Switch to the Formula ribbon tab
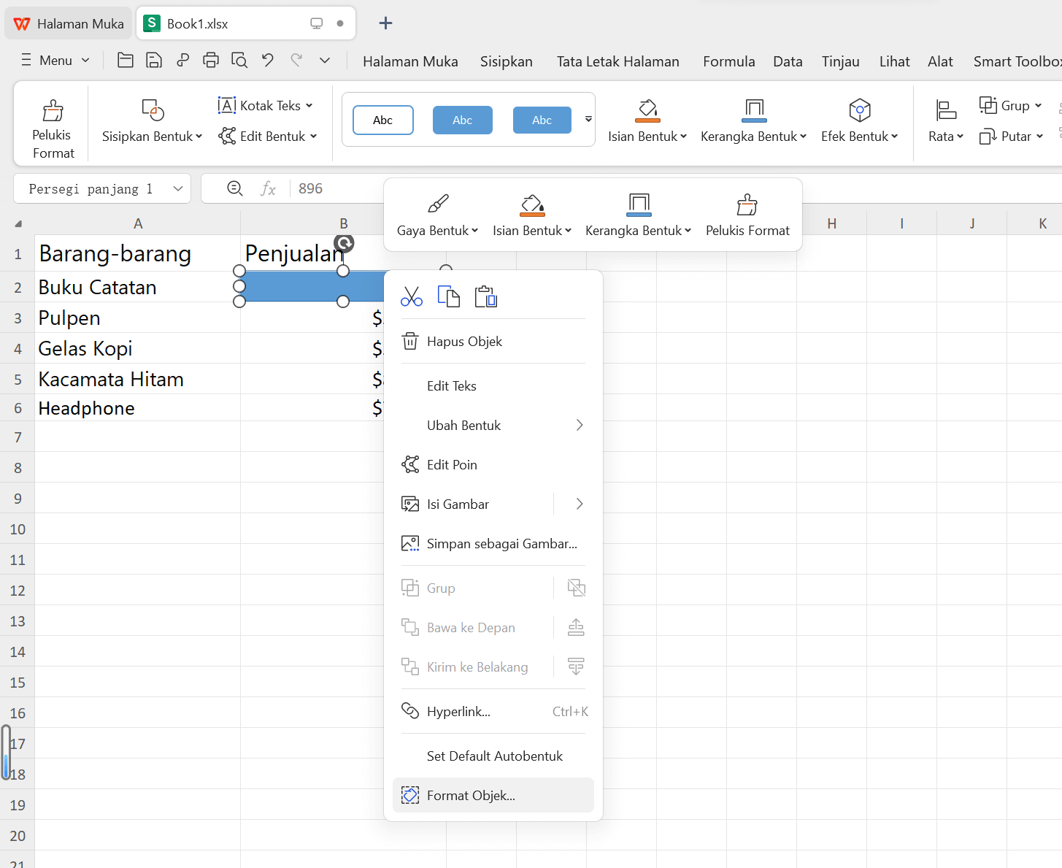 728,61
